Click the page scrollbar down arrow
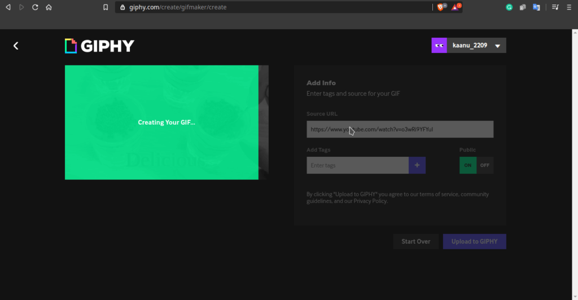The image size is (578, 300). 575,297
